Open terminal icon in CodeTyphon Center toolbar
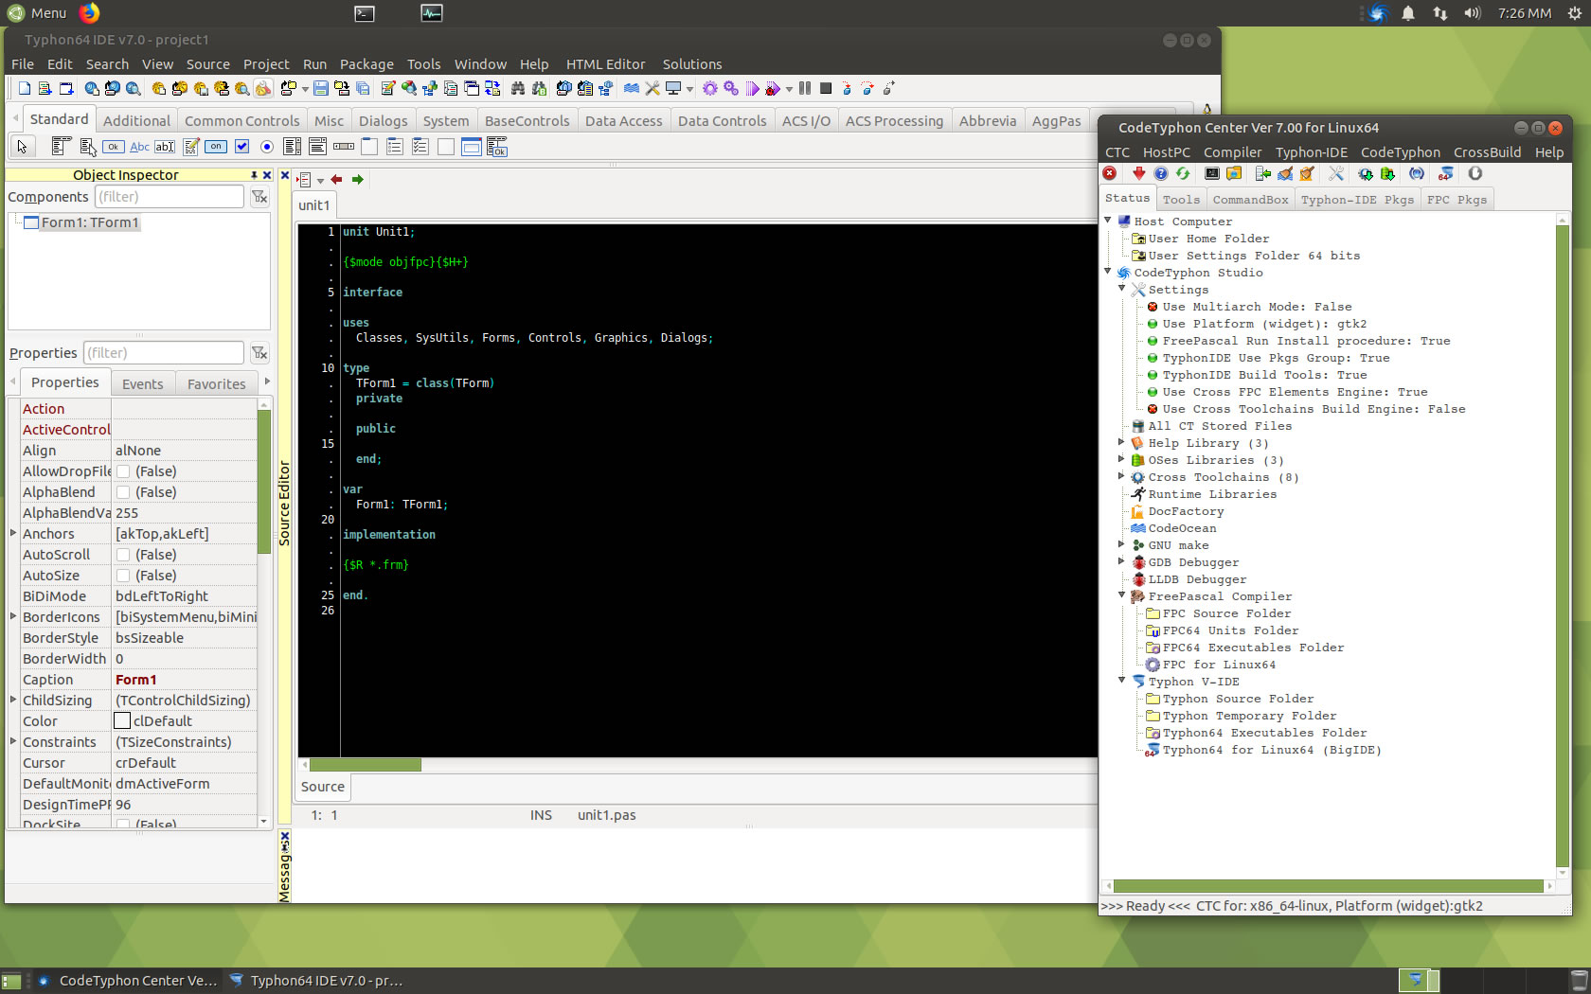The width and height of the screenshot is (1591, 994). coord(1211,173)
